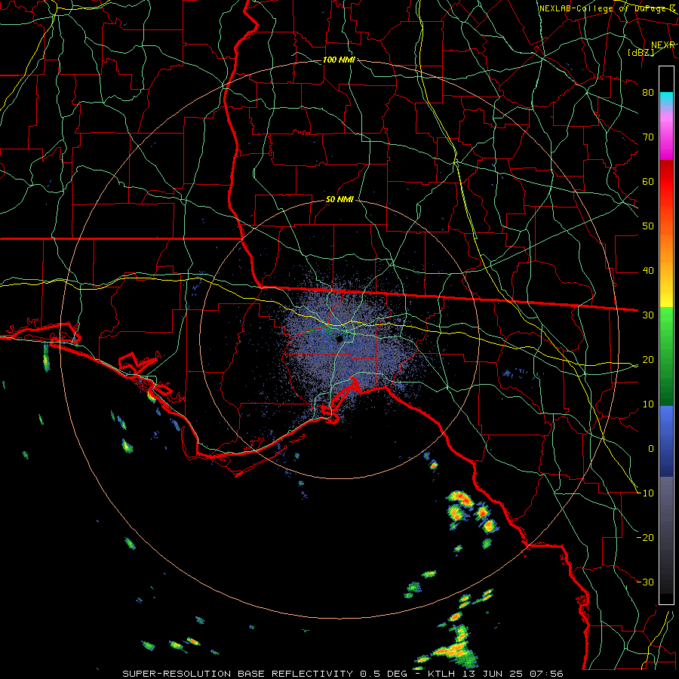Click the -20 dBZ scale value

point(645,538)
